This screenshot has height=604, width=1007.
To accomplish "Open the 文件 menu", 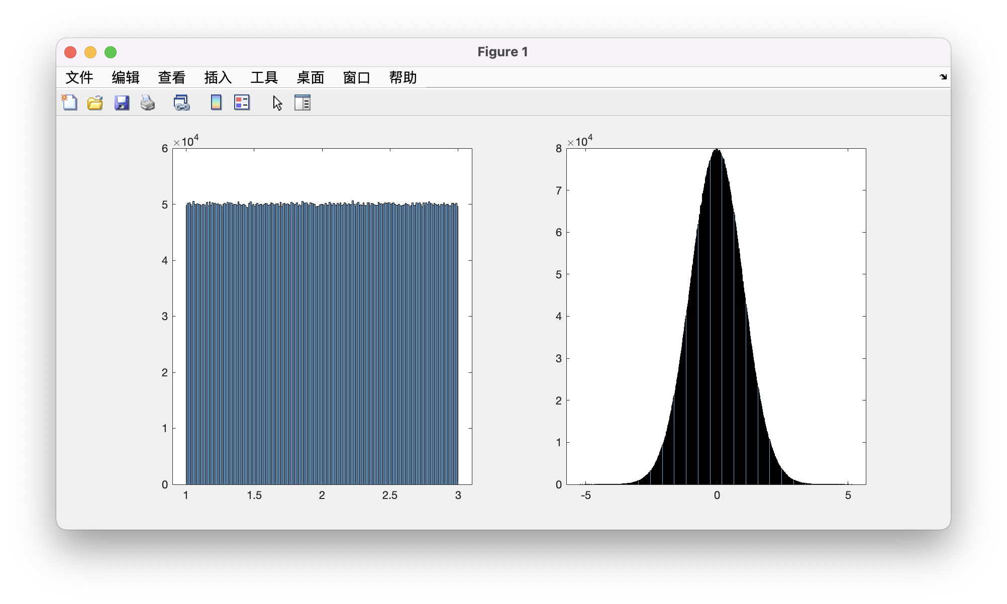I will coord(79,77).
